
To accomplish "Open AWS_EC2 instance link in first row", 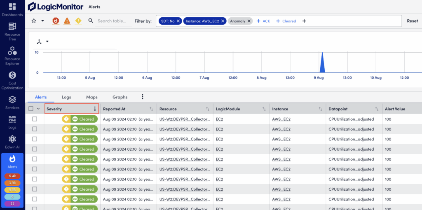I will coord(281,119).
